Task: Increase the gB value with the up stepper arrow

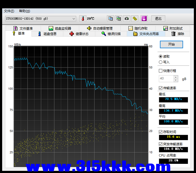Action: (176, 77)
